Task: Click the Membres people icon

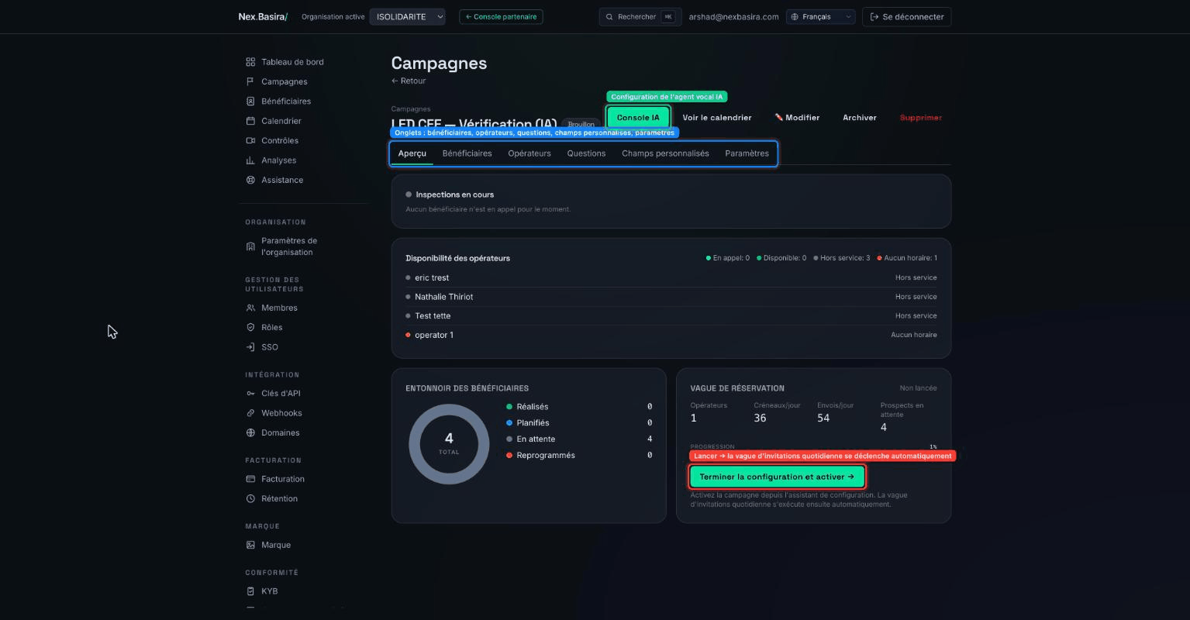Action: tap(250, 308)
